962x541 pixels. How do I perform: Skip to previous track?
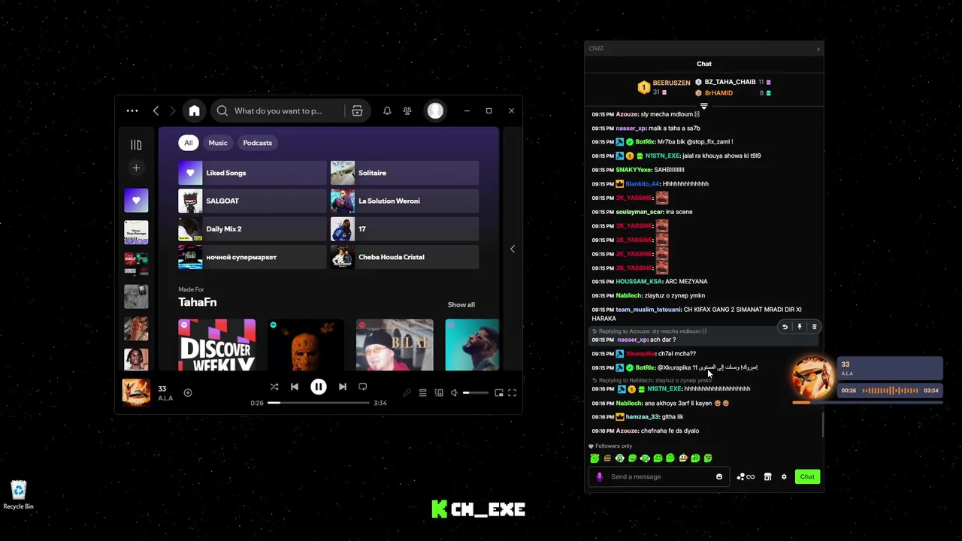[295, 387]
